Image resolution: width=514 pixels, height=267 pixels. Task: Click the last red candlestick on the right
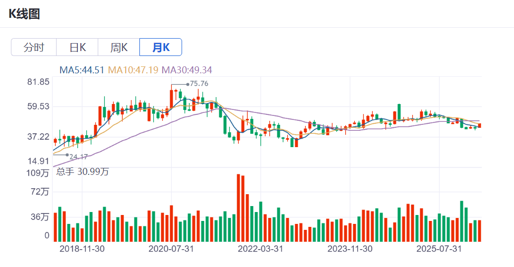[479, 126]
